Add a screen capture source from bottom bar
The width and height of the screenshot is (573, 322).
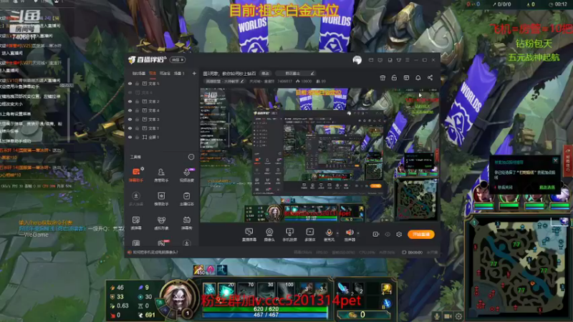(x=249, y=235)
